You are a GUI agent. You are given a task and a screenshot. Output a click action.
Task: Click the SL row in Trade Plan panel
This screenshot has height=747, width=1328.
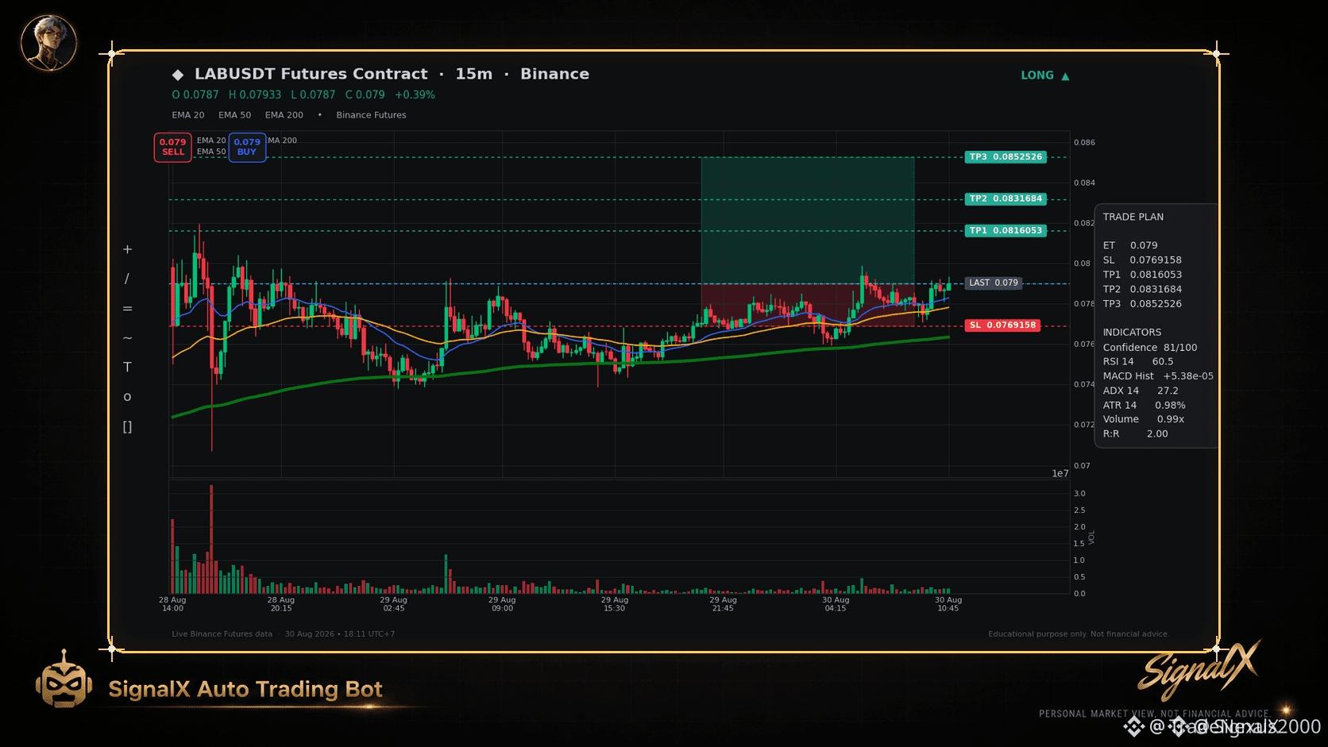(1142, 260)
